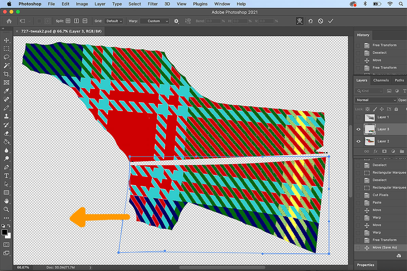Screen dimensions: 407x271
Task: Open status bar info arrow menu
Action: pos(90,268)
